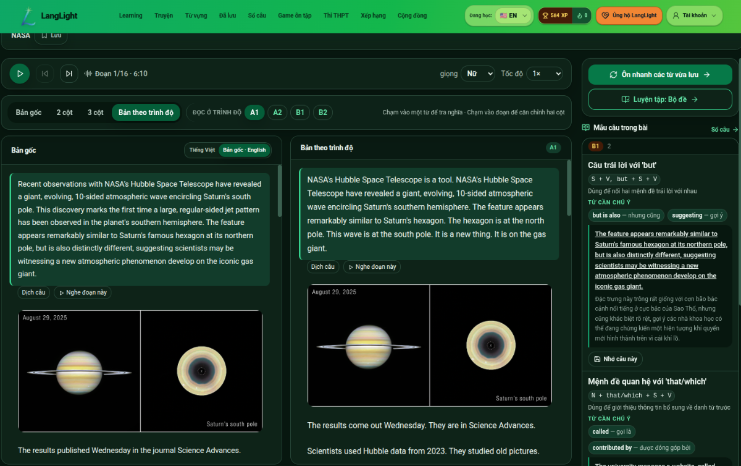Click the 'suggesting' vocabulary chip

697,216
